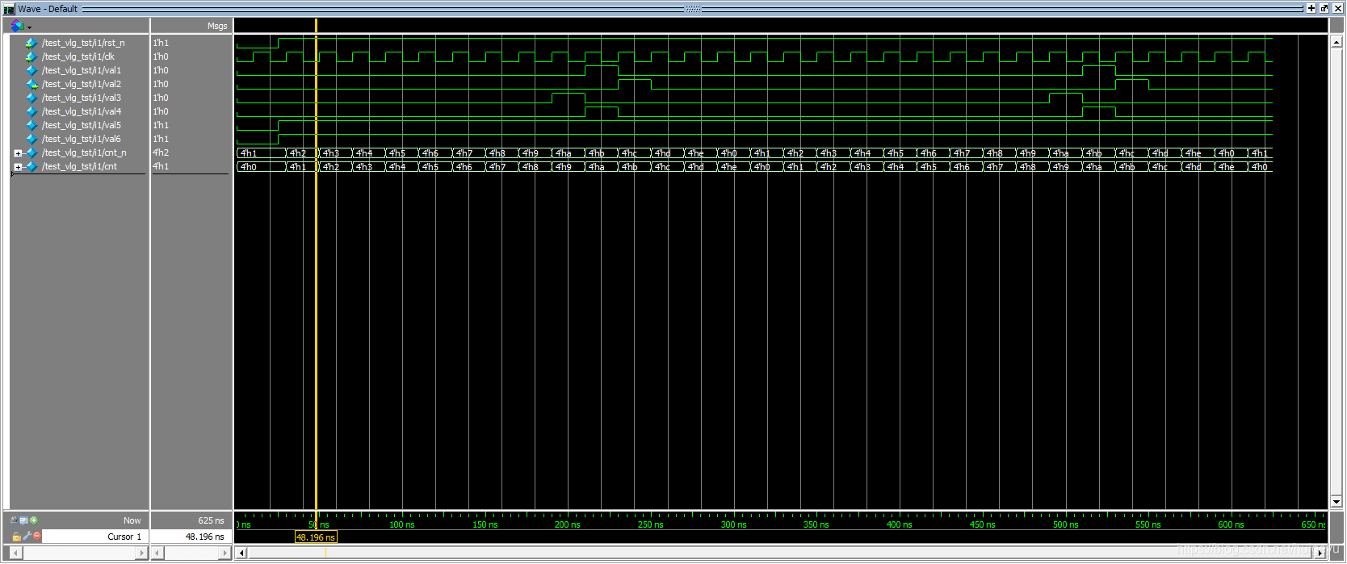The image size is (1347, 564).
Task: Select /test_vlg_tst/i1/val2 signal name
Action: coord(82,84)
